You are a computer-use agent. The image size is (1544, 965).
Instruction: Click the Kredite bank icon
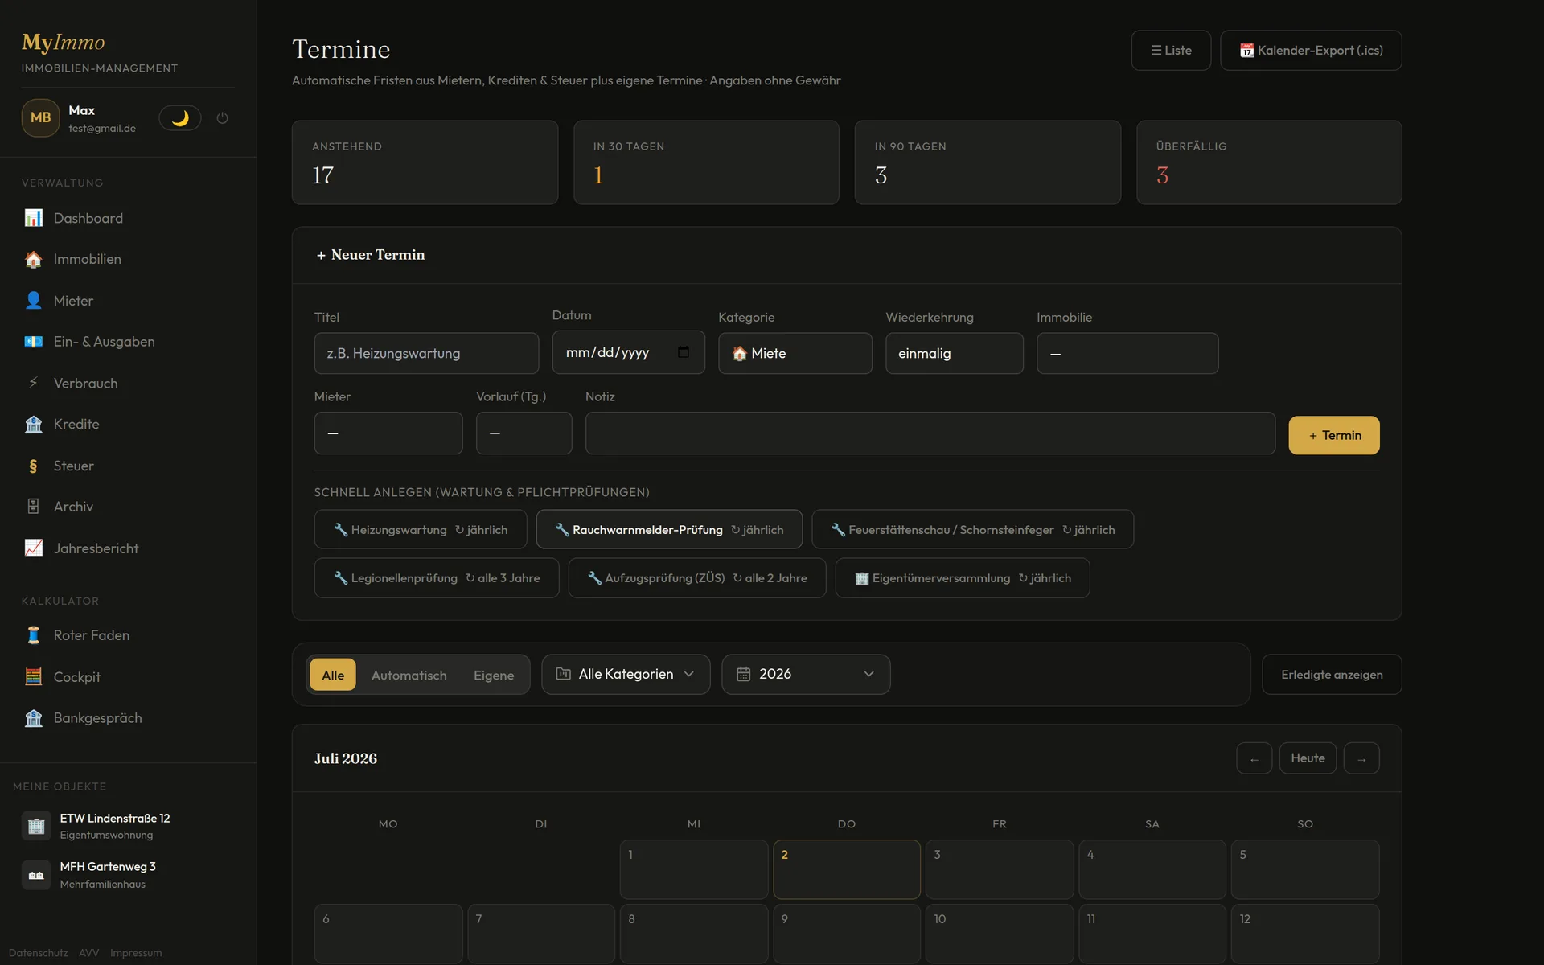point(33,424)
